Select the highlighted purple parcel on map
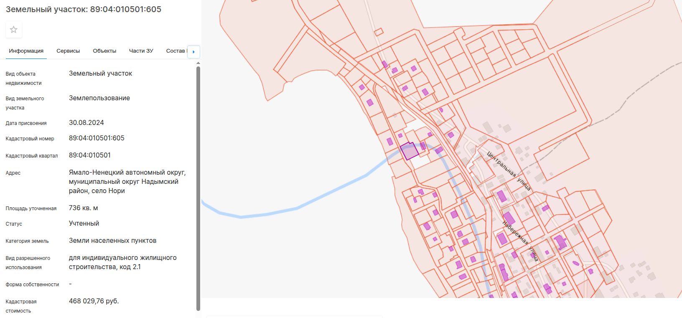 [410, 151]
